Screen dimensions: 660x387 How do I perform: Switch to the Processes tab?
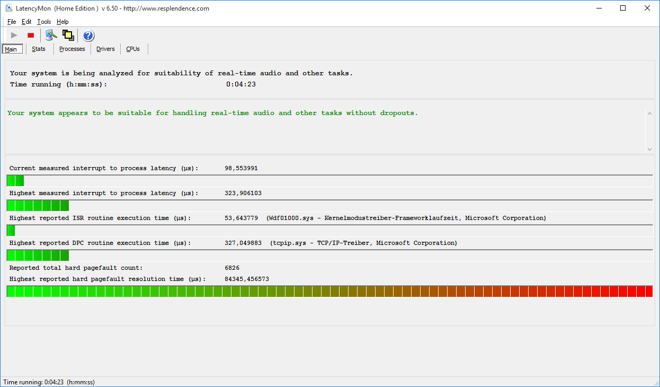[x=72, y=49]
